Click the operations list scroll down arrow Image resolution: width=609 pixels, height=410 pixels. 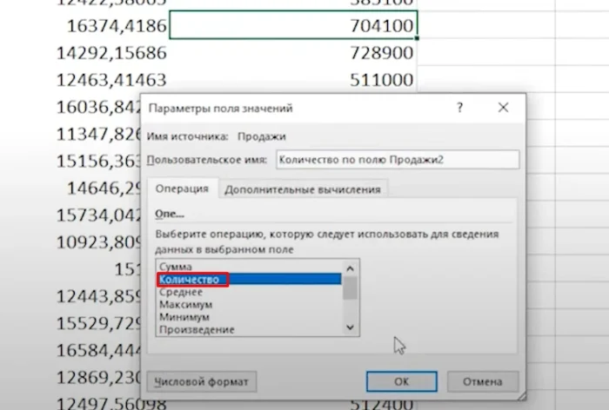click(350, 327)
